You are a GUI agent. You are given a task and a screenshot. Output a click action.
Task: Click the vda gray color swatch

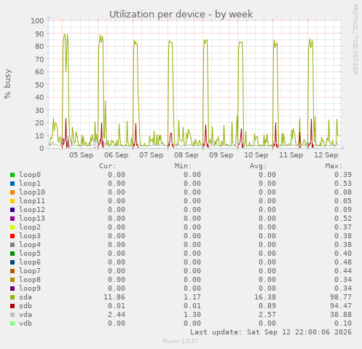click(12, 315)
